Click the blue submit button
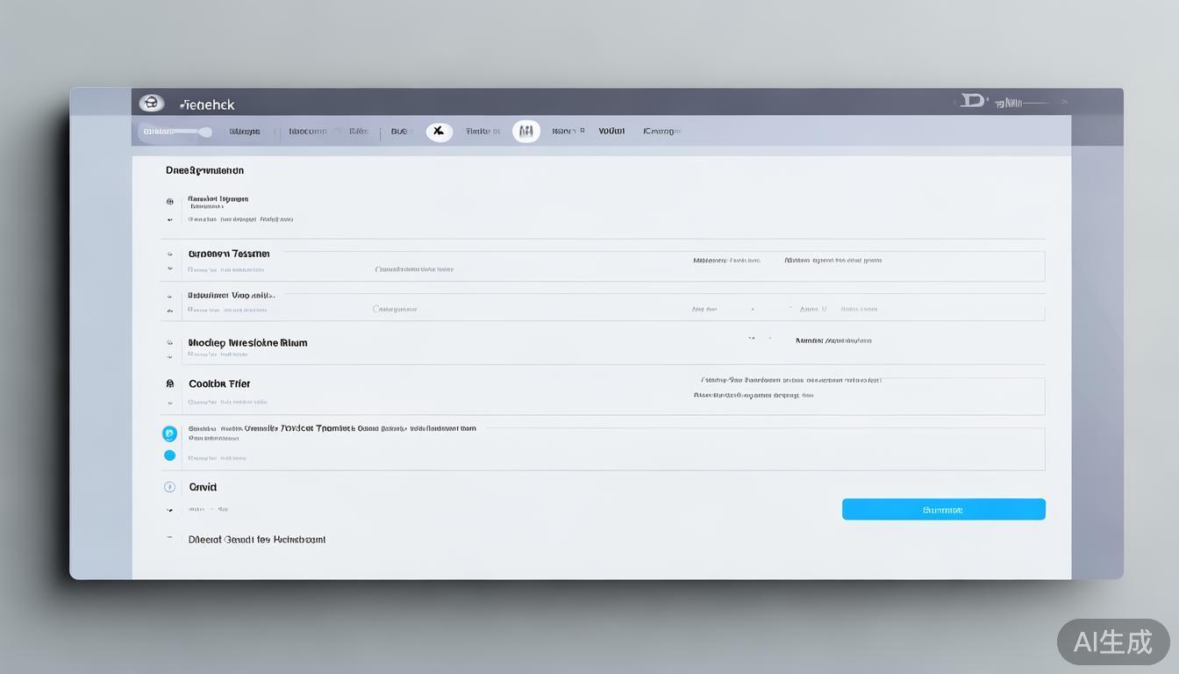Image resolution: width=1179 pixels, height=674 pixels. [x=943, y=510]
